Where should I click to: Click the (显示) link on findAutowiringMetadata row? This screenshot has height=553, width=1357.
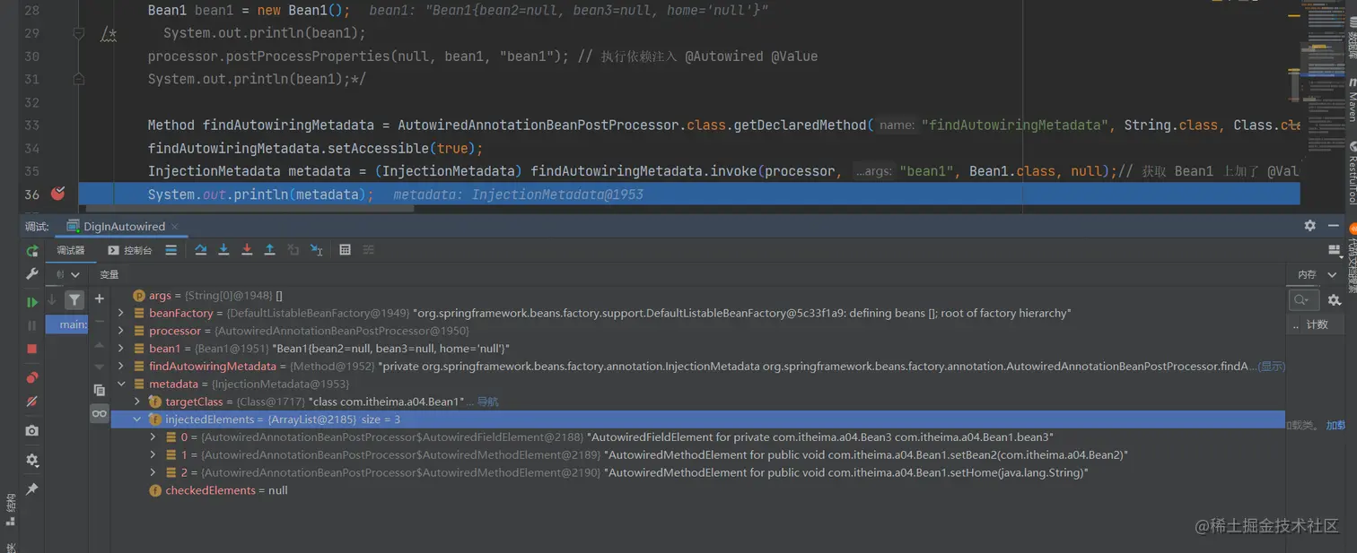[x=1270, y=367]
